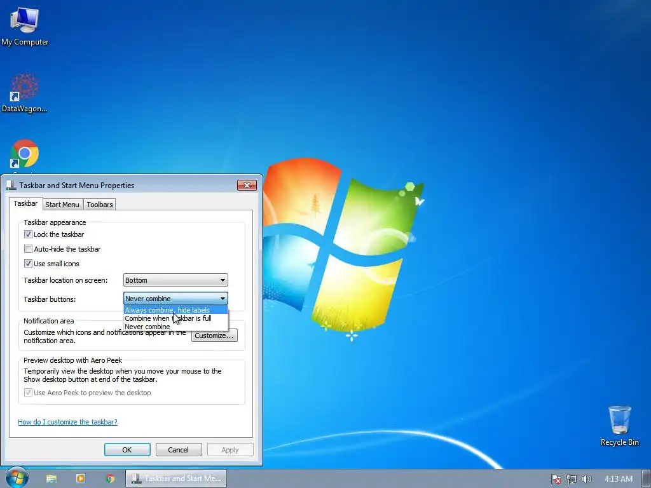Close the Taskbar and Start Menu Properties dialog
This screenshot has height=488, width=651.
247,185
